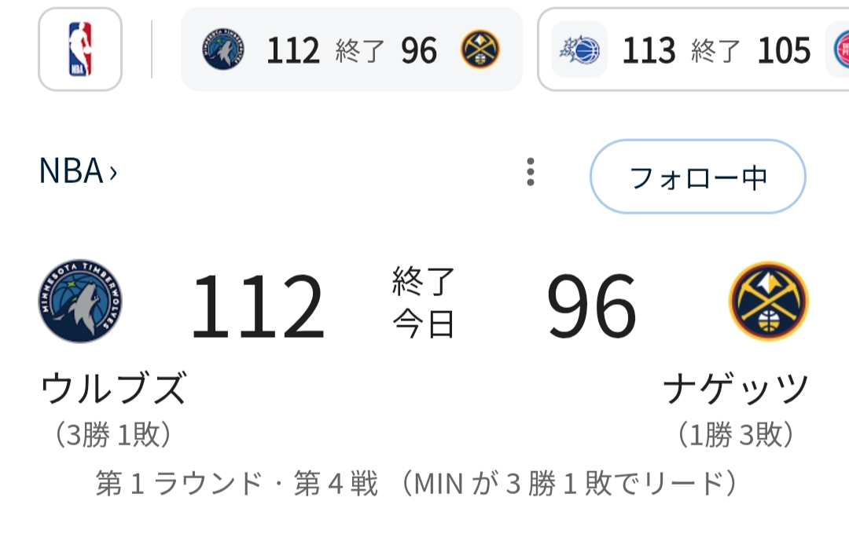Select the 113 score in Magic game chip
This screenshot has height=545, width=849.
tap(649, 51)
